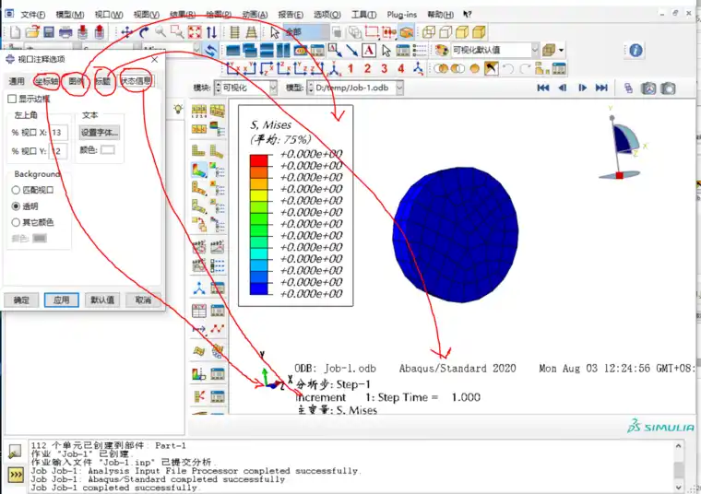Toggle the 显示边框 checkbox

pos(12,99)
